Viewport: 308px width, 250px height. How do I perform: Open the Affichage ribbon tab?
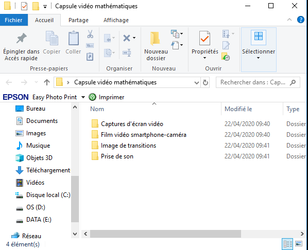pos(116,20)
